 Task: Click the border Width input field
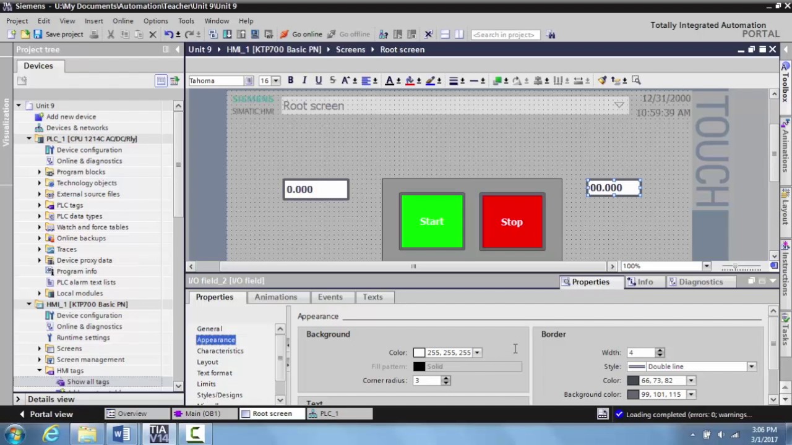640,353
